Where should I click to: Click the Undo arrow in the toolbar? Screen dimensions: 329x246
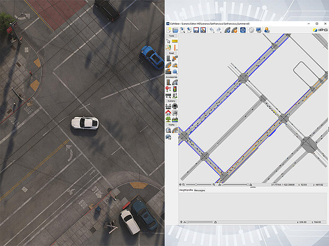211,30
